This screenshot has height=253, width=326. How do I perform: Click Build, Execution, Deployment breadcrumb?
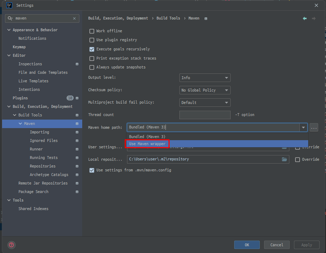click(x=118, y=18)
